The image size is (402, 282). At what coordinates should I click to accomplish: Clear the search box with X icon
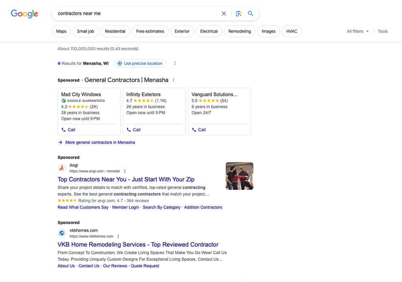[224, 14]
